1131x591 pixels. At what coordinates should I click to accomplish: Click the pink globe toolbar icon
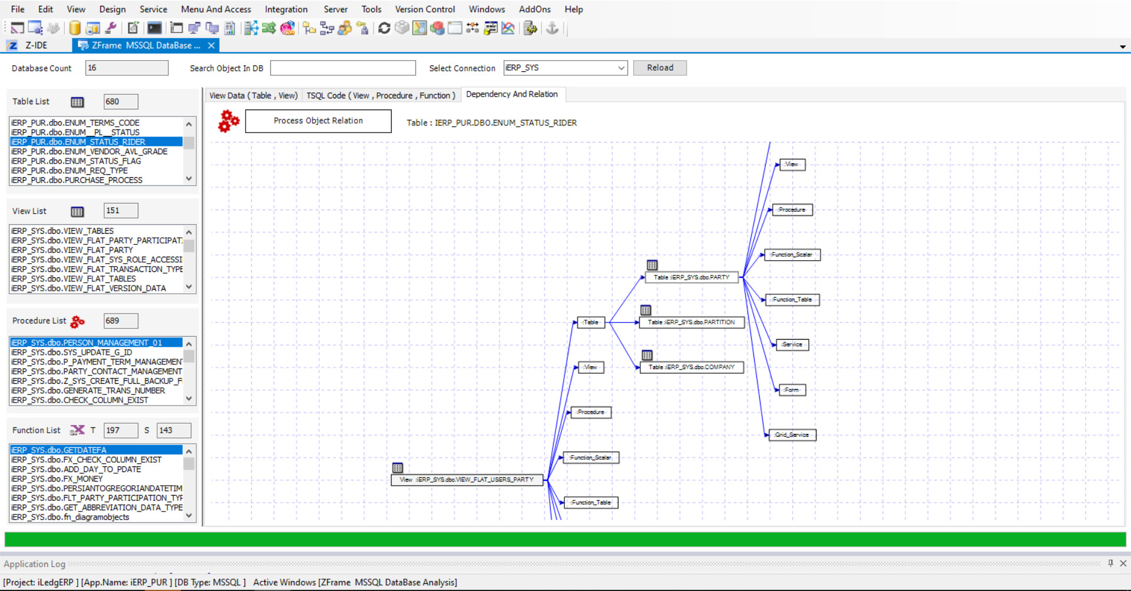tap(287, 28)
